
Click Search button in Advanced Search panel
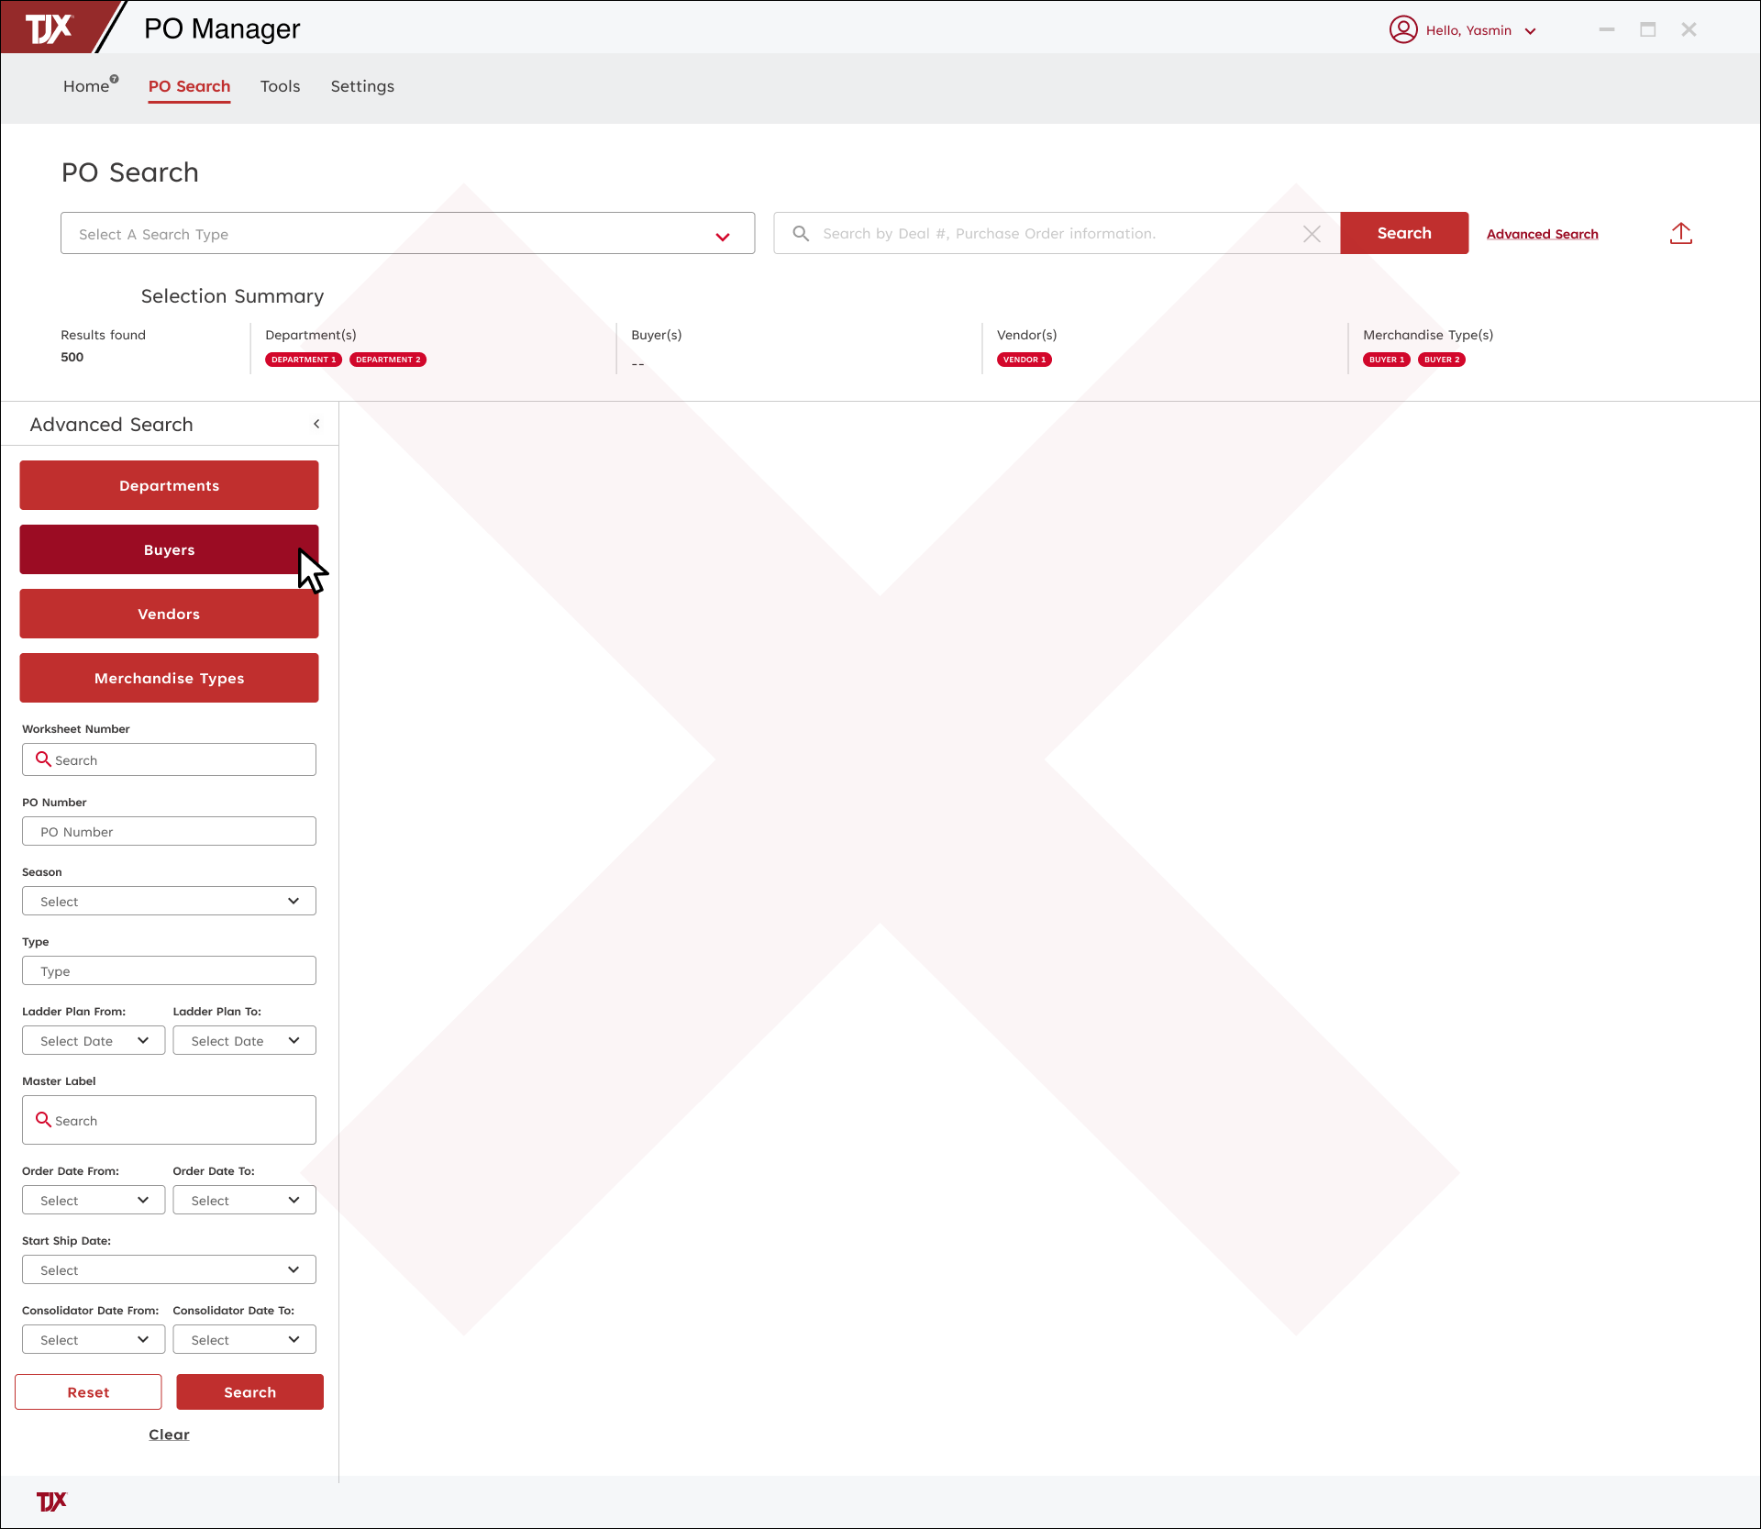tap(249, 1391)
